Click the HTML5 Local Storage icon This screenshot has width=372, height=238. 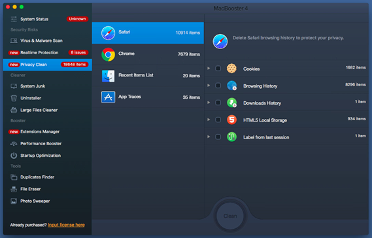coord(231,120)
